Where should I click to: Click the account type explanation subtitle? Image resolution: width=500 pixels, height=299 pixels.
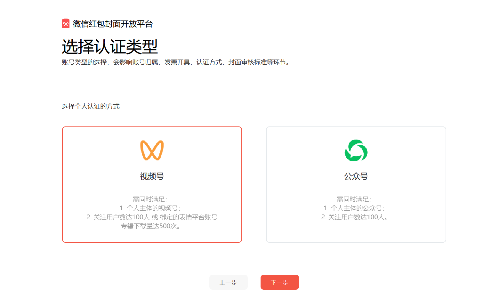click(x=176, y=62)
